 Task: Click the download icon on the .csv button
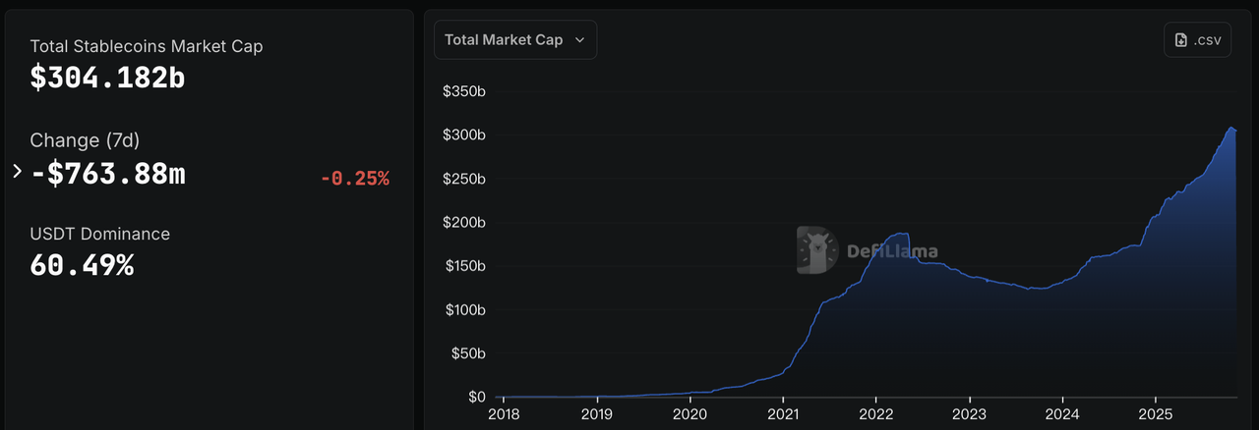click(x=1181, y=40)
